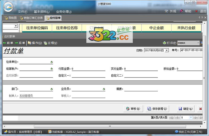Click the 往来单位编码 column header

click(37, 28)
